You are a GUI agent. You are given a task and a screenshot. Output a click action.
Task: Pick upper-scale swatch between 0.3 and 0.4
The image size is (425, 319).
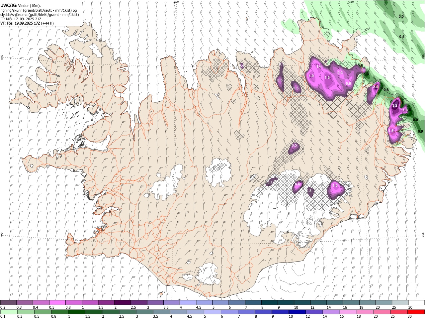[x=25, y=302]
